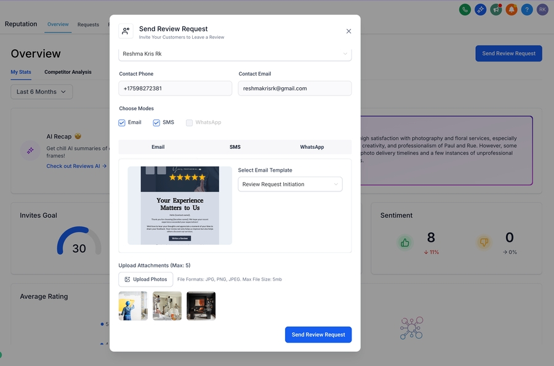Click the thumbs down sentiment icon
Image resolution: width=554 pixels, height=366 pixels.
tap(484, 242)
